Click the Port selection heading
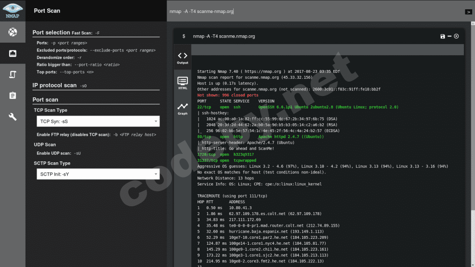This screenshot has width=475, height=267. tap(51, 32)
